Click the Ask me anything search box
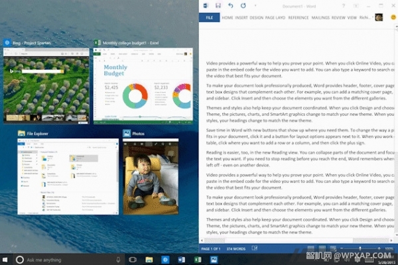 click(68, 260)
